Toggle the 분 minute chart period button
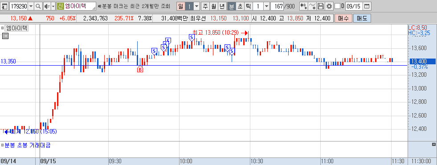The image size is (437, 165). coord(231,6)
